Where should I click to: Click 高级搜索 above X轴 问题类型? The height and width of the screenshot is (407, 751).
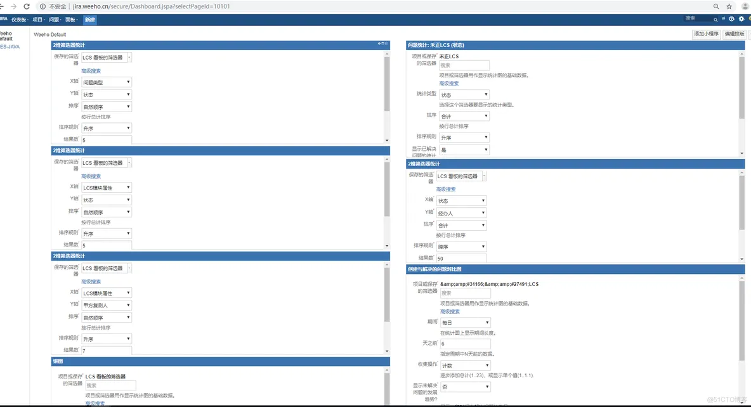point(91,71)
